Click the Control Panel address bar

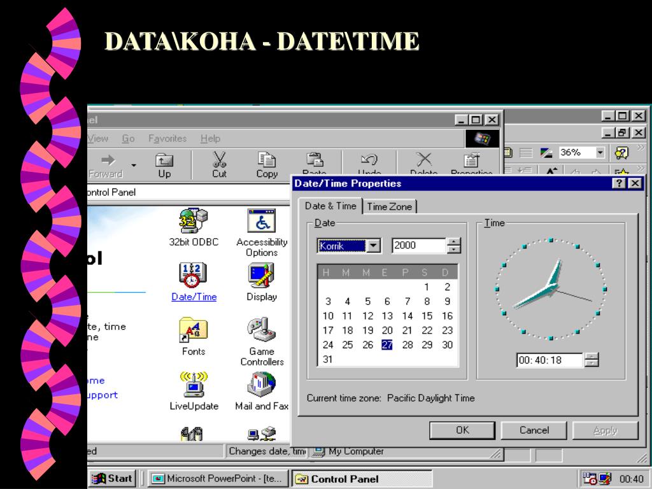click(189, 192)
